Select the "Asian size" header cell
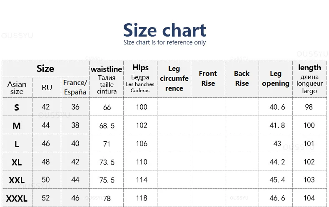The width and height of the screenshot is (329, 207). pyautogui.click(x=17, y=88)
